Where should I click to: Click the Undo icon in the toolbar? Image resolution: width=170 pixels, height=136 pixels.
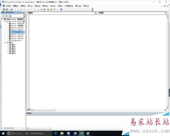(28, 10)
